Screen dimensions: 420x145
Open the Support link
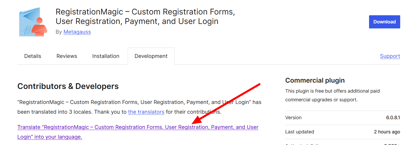coord(390,56)
